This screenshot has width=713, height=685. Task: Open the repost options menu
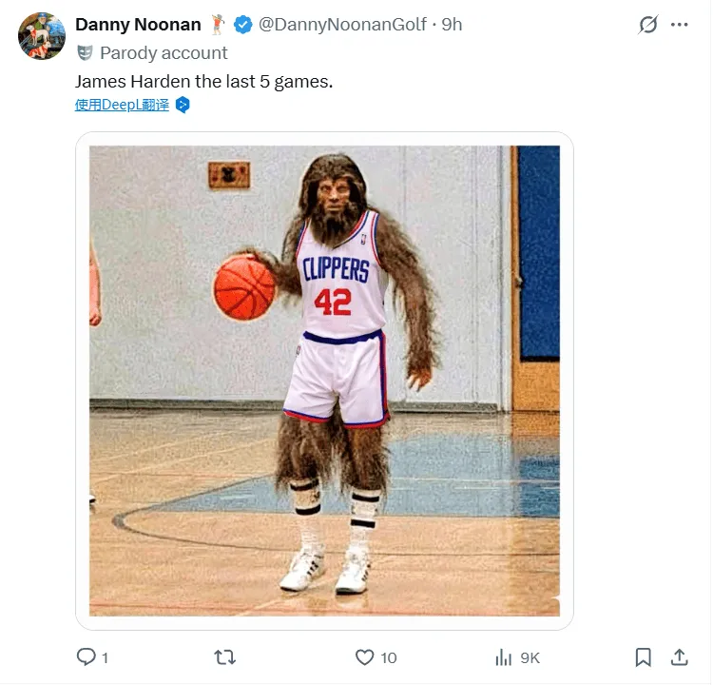tap(225, 656)
